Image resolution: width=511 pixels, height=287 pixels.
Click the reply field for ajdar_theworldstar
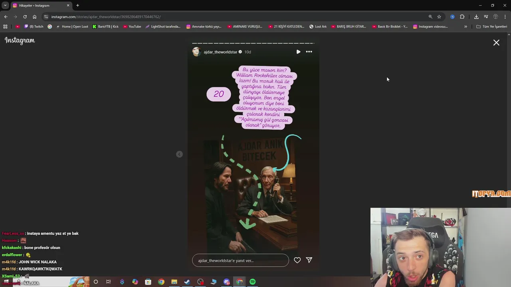tap(240, 260)
